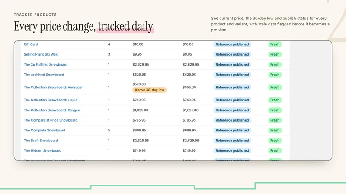Open The Compare at Price Snowboard link

click(x=51, y=120)
